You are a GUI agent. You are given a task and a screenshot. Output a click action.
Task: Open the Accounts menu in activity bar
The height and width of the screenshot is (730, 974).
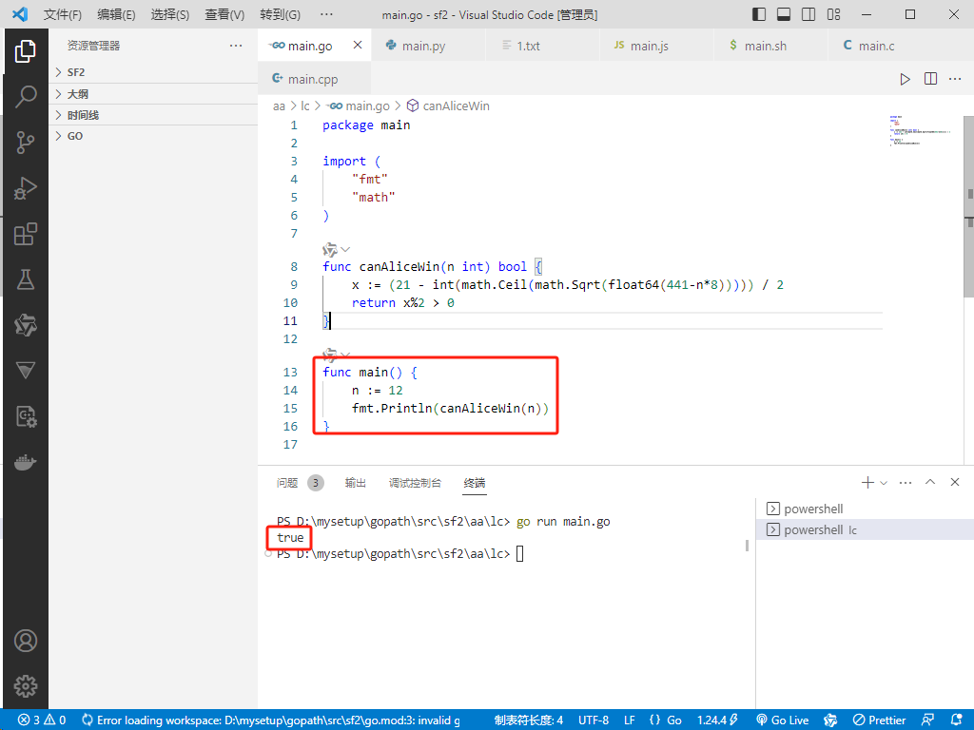[26, 641]
